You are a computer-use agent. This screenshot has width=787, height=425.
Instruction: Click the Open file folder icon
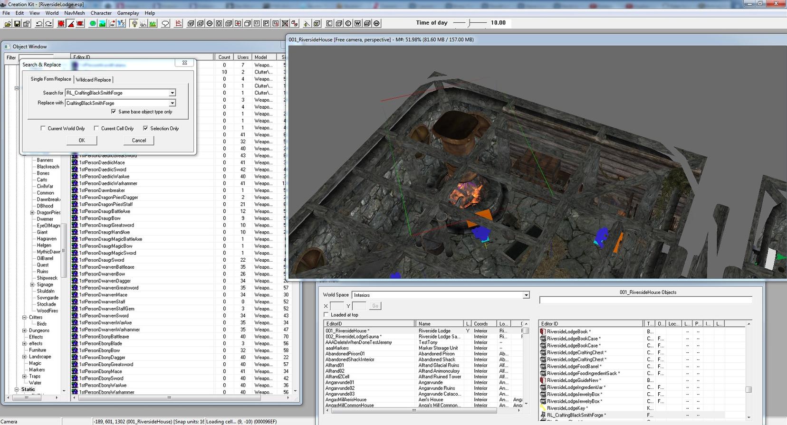click(x=7, y=23)
